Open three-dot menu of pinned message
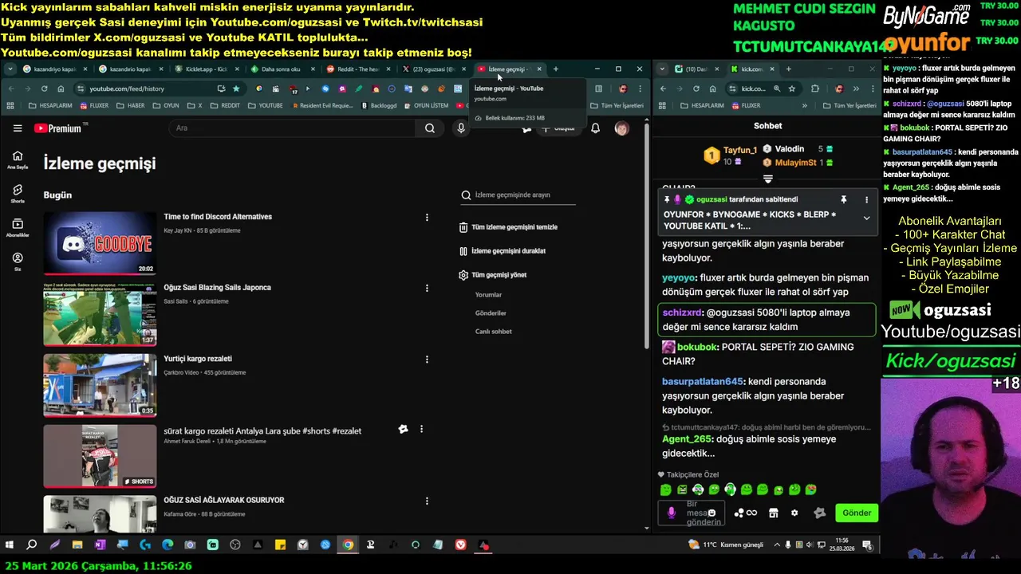 [866, 199]
